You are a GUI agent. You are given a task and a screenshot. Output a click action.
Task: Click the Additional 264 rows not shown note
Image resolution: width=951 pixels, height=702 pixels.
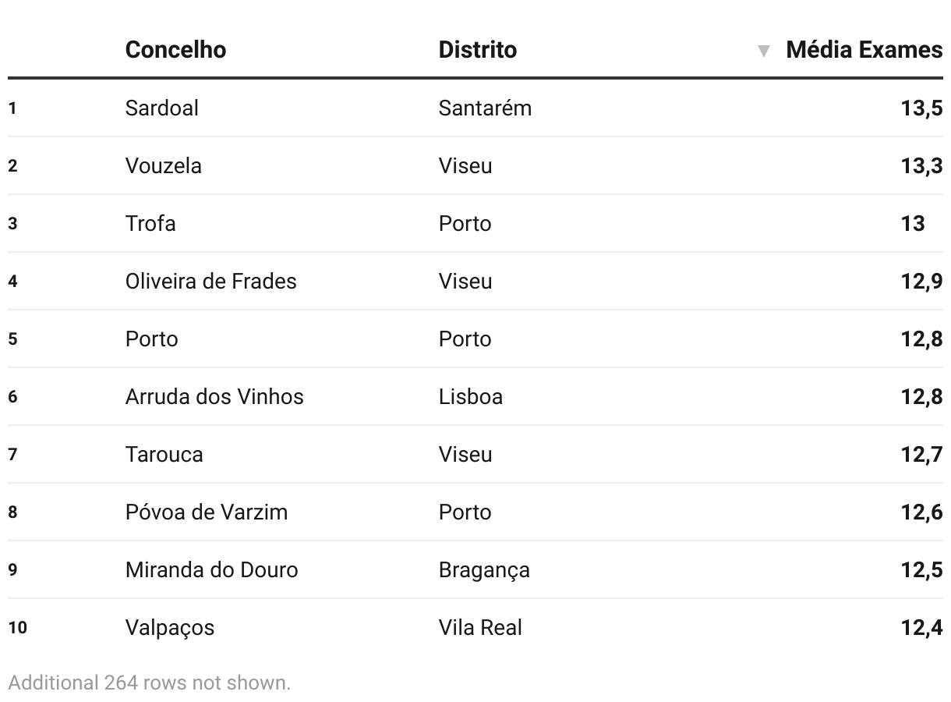149,682
